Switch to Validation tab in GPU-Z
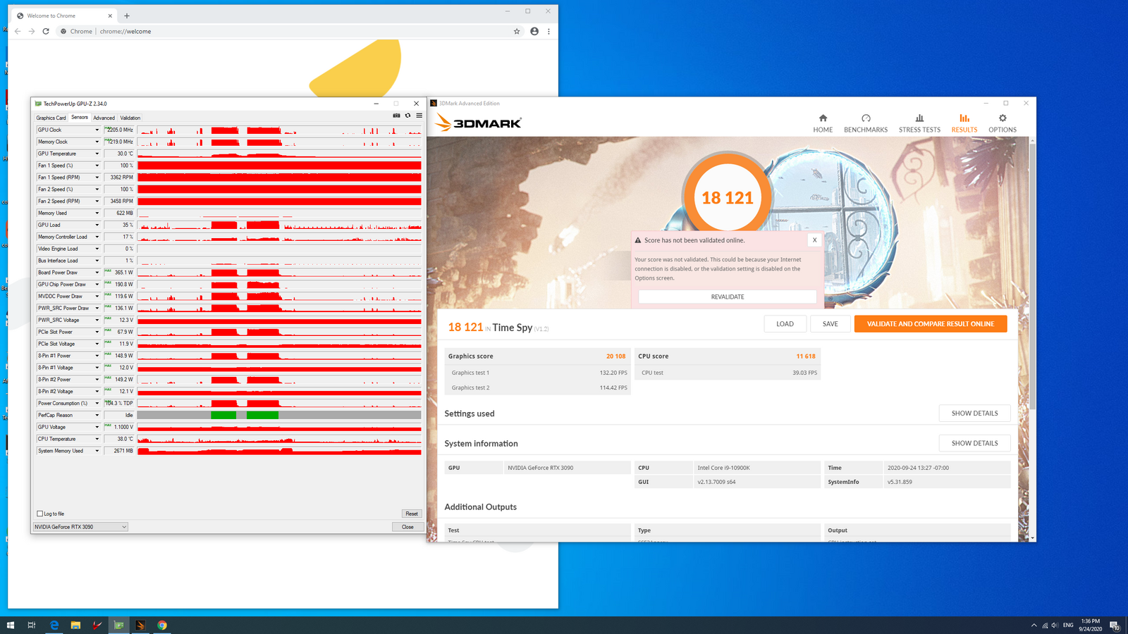This screenshot has height=634, width=1128. click(130, 118)
